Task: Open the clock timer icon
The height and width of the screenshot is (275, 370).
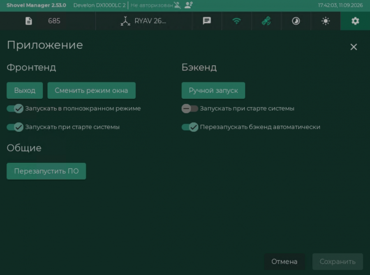Action: click(x=296, y=21)
